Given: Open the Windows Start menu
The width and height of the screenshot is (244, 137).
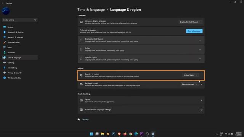Looking at the screenshot, I should 91,134.
